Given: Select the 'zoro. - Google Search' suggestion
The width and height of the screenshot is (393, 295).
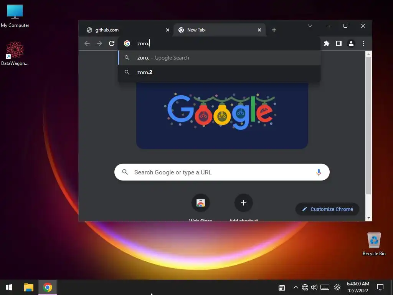Looking at the screenshot, I should pos(219,58).
